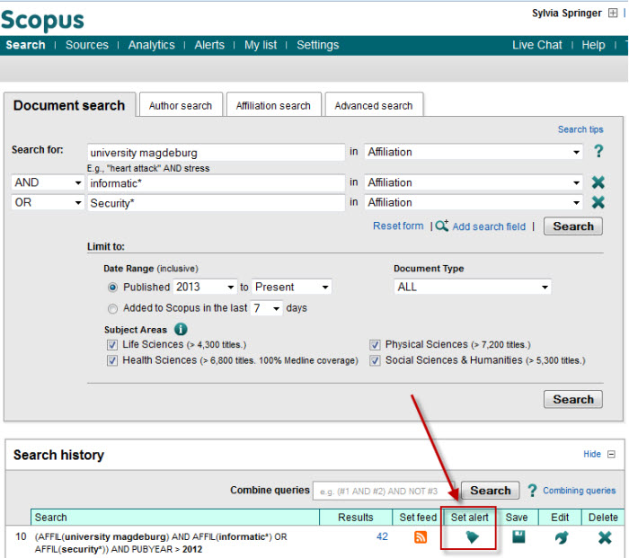Delete search 10 with the X icon
The width and height of the screenshot is (629, 558).
(x=605, y=537)
